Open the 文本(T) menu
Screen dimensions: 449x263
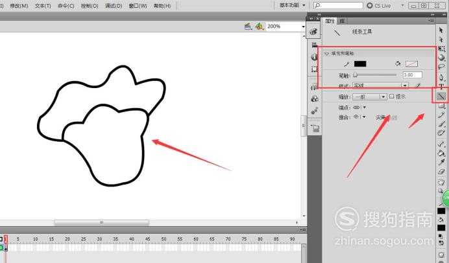click(x=43, y=6)
